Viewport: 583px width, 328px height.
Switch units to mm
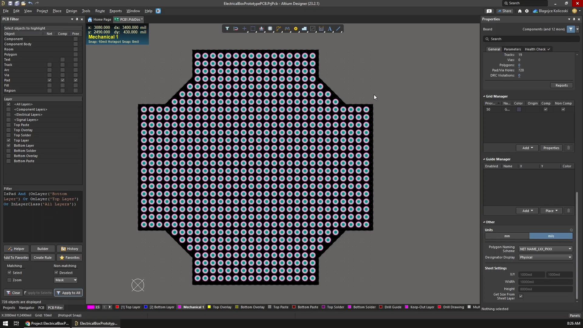coord(507,236)
